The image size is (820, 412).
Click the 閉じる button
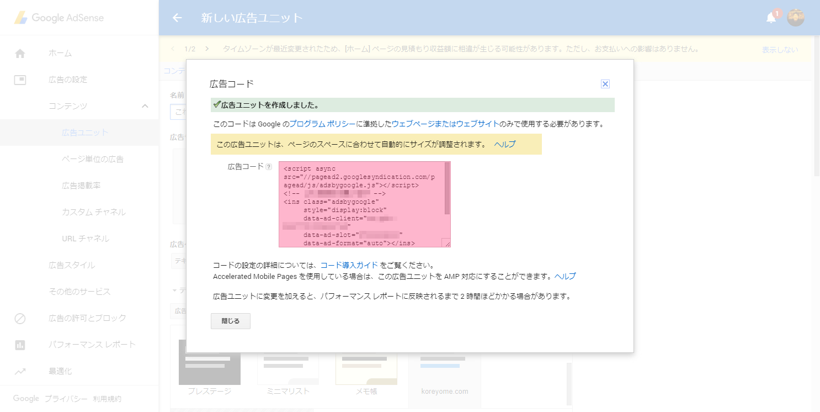pos(231,321)
